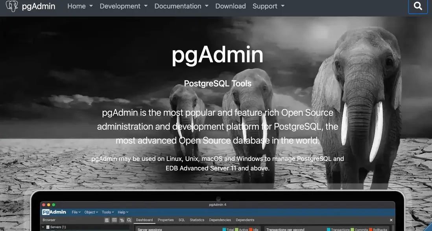Click the Query Tool icon in the Browser toolbar

pyautogui.click(x=107, y=220)
